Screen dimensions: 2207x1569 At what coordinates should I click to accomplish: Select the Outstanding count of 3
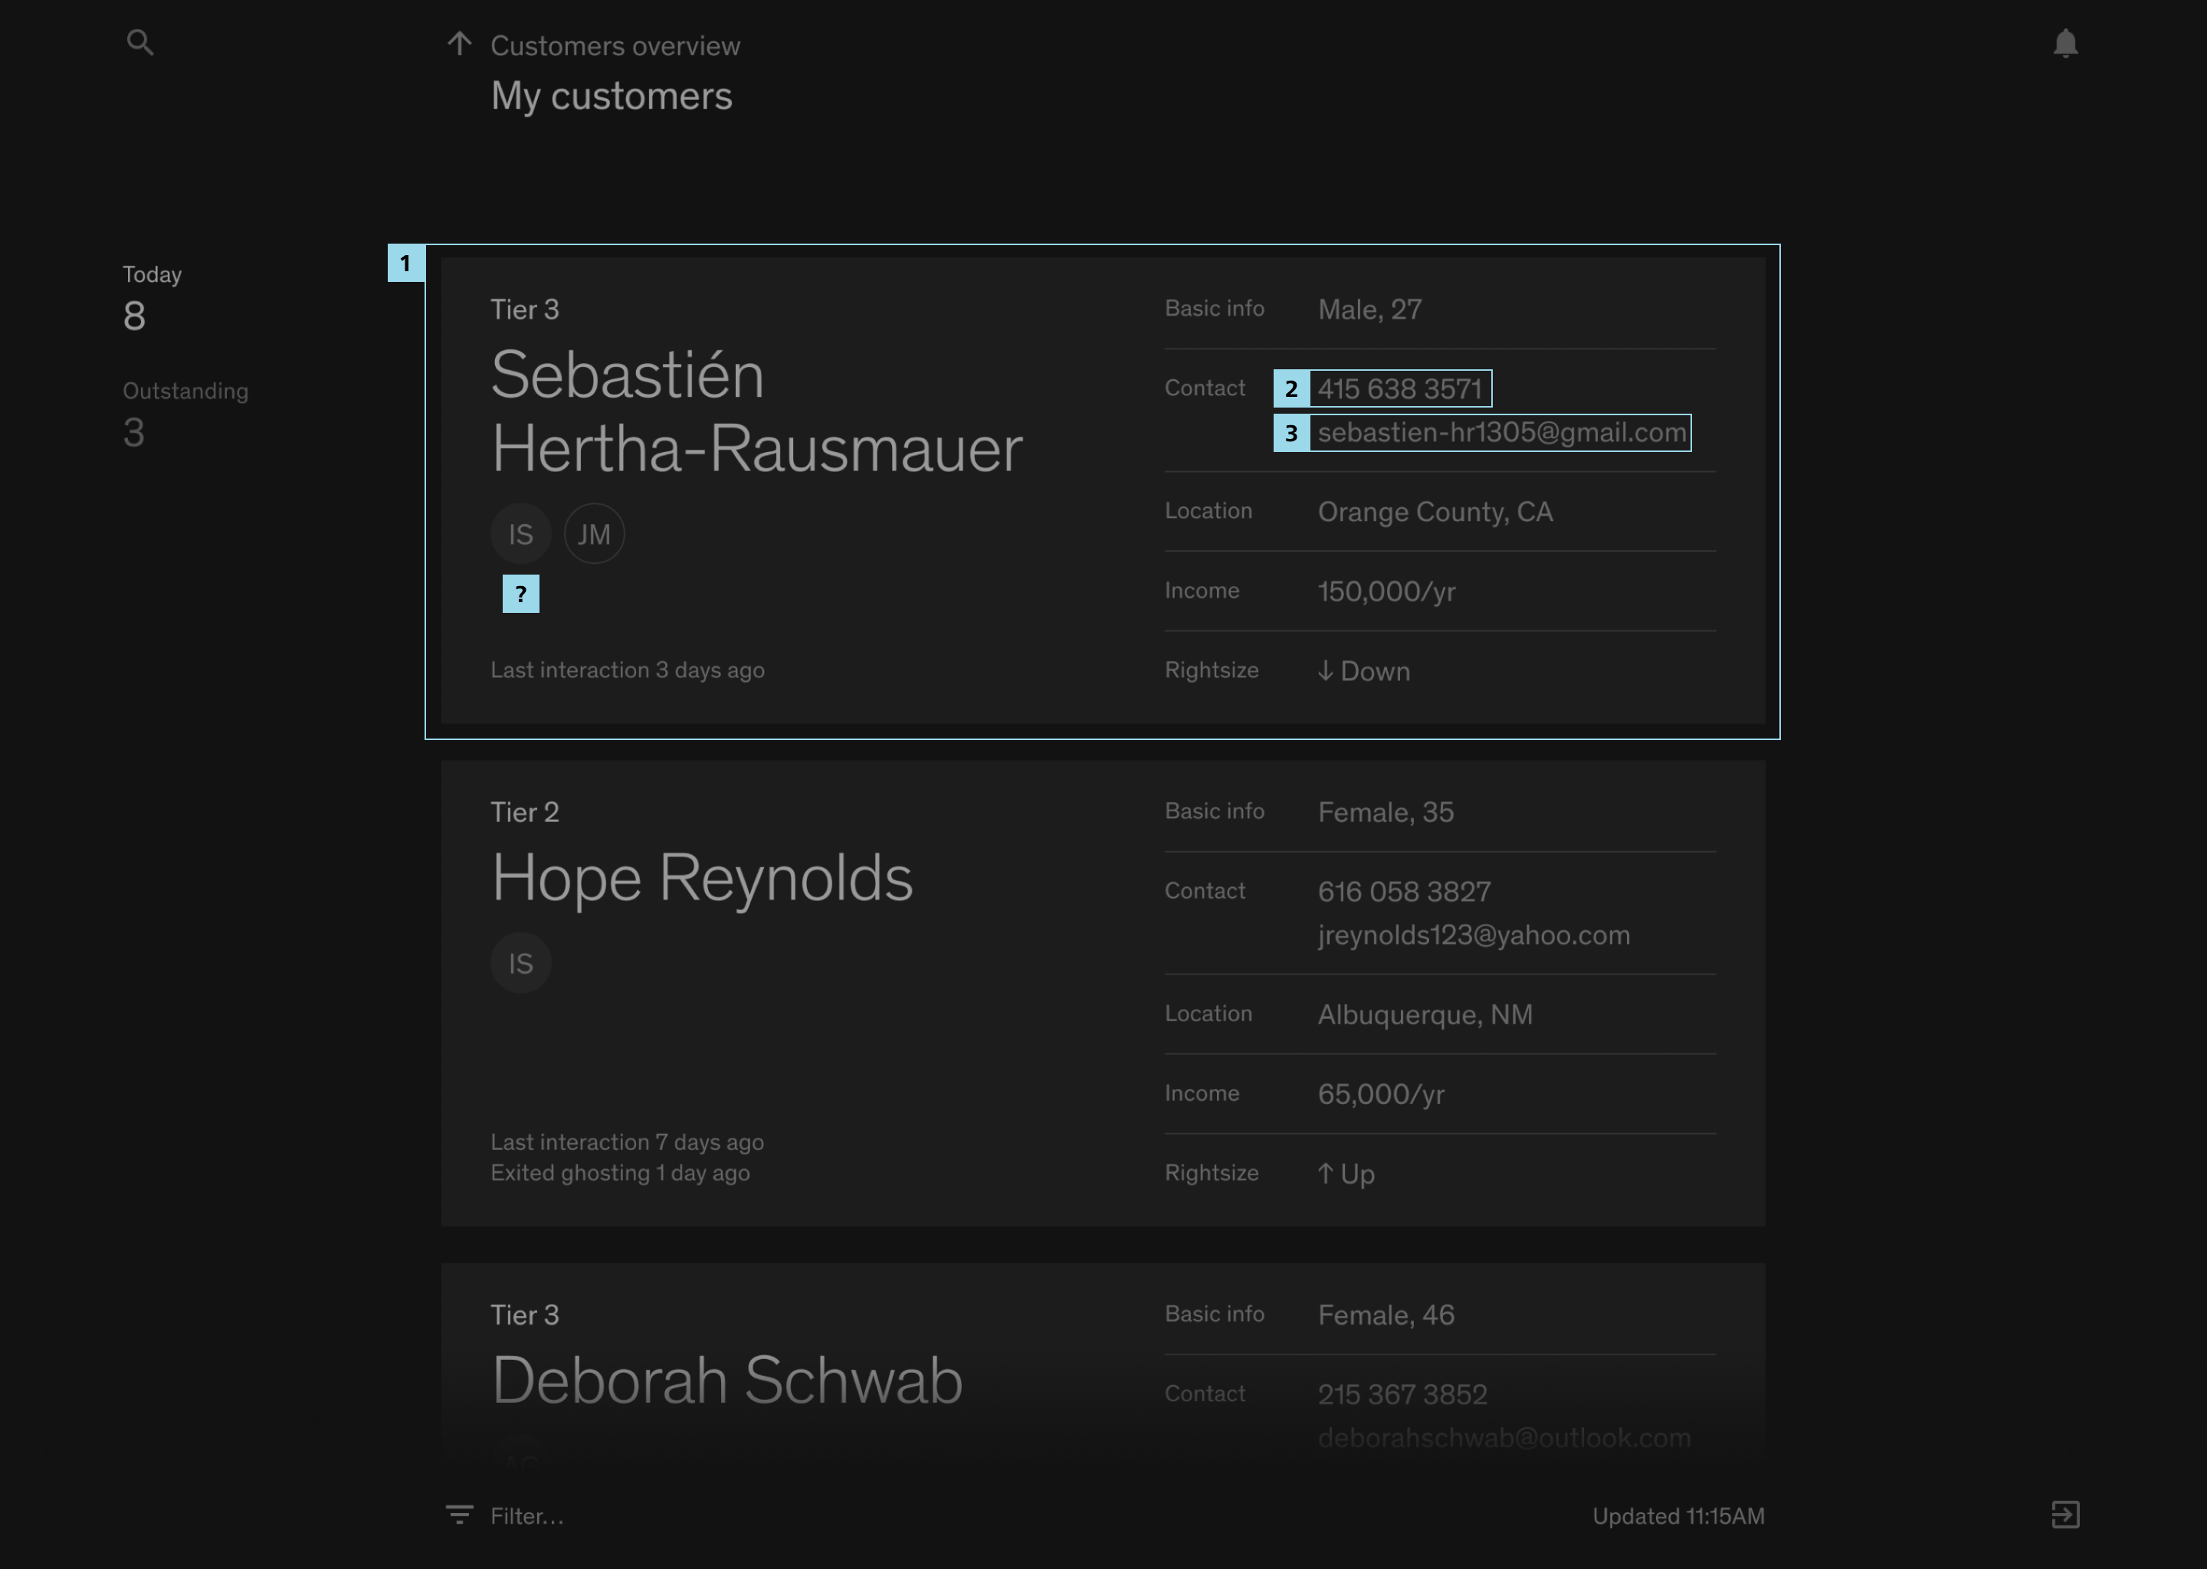pos(134,432)
